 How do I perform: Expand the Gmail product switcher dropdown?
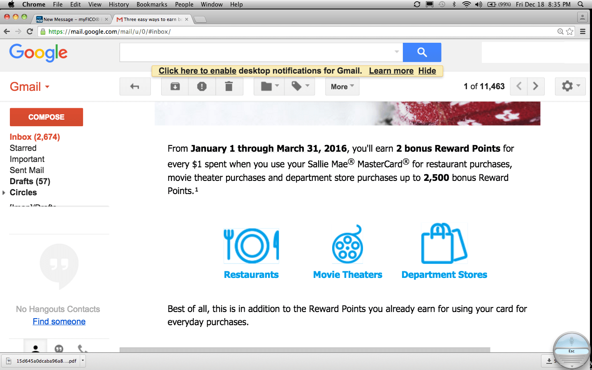pos(30,87)
